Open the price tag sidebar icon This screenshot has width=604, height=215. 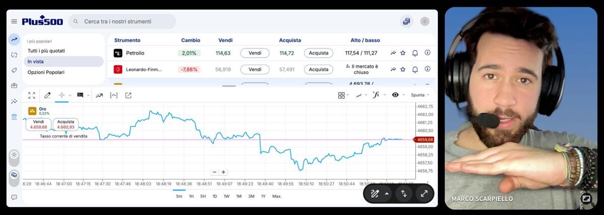tap(14, 70)
